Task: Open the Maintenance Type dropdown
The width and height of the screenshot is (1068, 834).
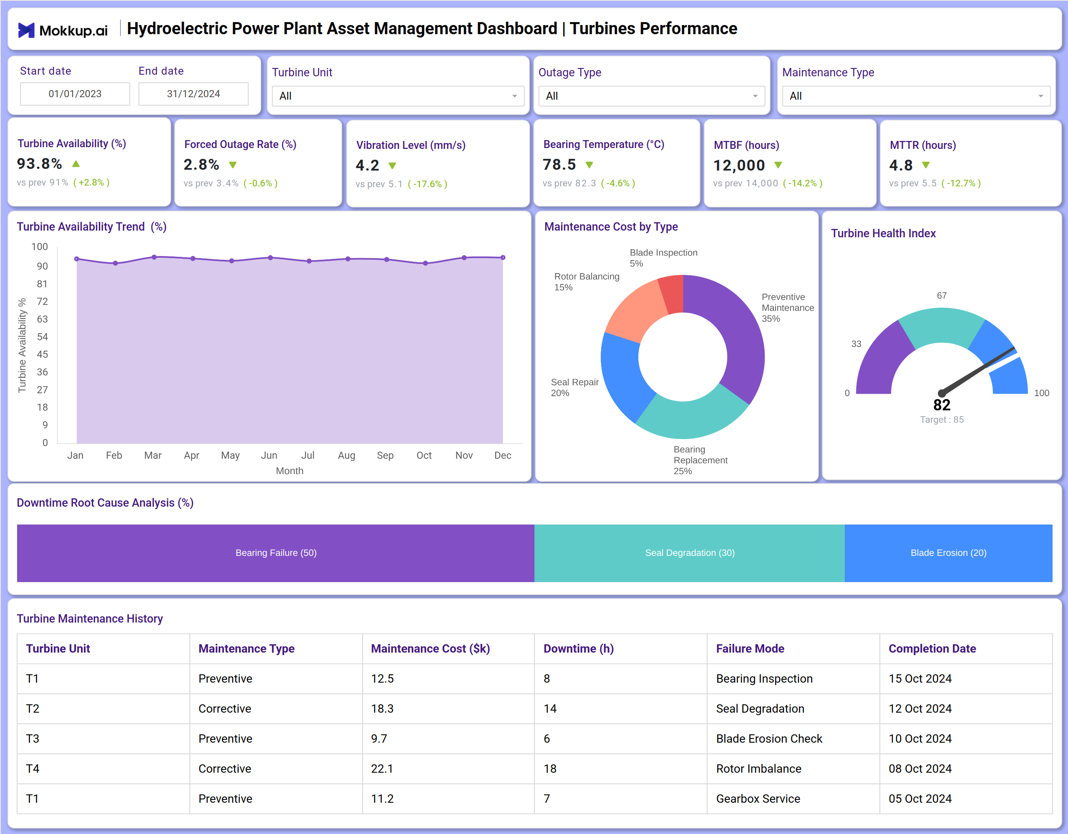Action: tap(916, 96)
